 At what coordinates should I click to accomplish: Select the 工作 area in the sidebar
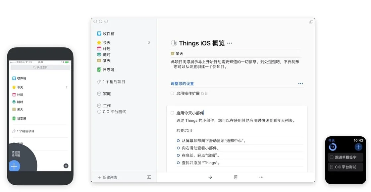[x=106, y=105]
